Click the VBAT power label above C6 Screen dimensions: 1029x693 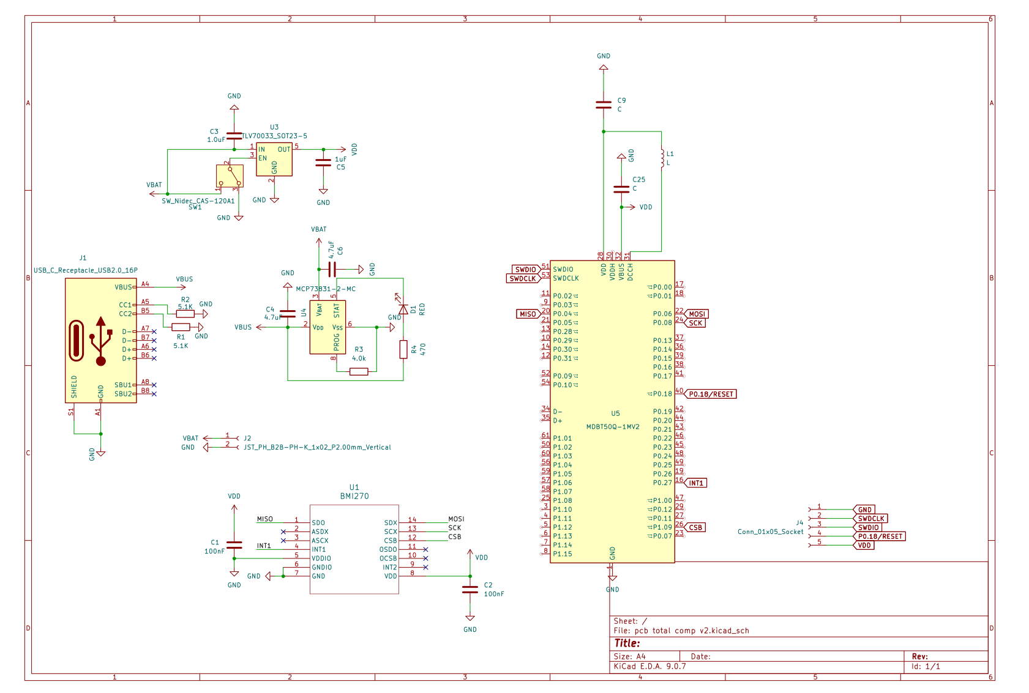coord(319,229)
